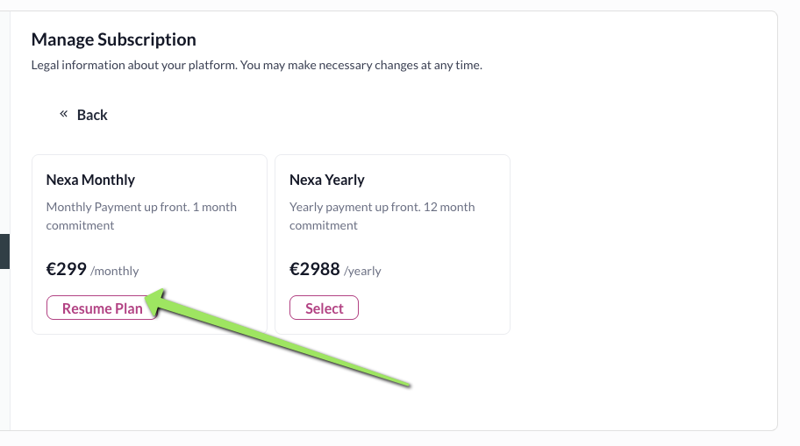The width and height of the screenshot is (800, 446).
Task: Click the double-chevron icon beside Back
Action: [63, 114]
